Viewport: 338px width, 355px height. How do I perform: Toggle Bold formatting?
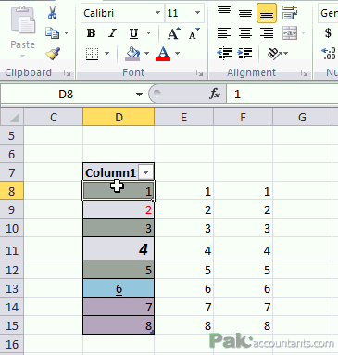[91, 33]
